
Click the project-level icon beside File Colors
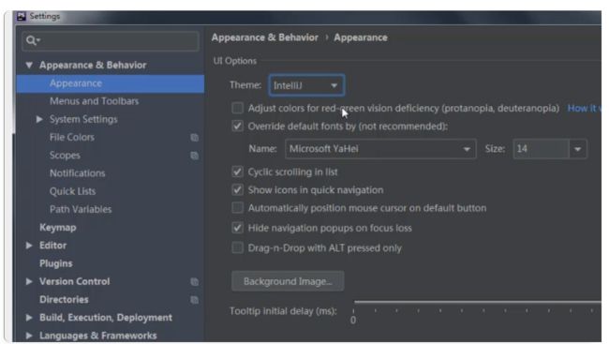195,137
